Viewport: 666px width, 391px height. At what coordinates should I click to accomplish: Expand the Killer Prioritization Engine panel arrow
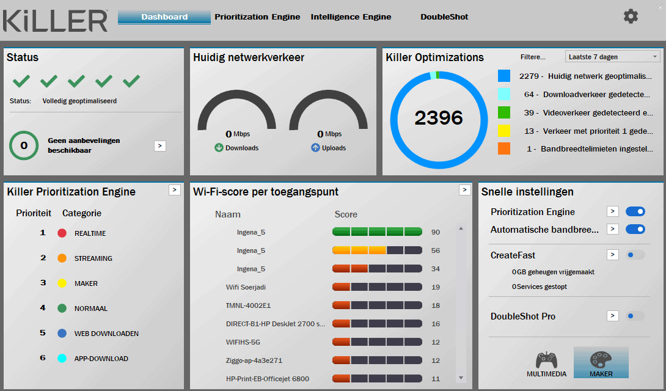click(x=175, y=190)
